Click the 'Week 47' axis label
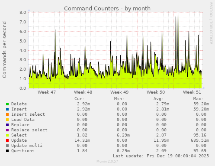 tap(47, 92)
